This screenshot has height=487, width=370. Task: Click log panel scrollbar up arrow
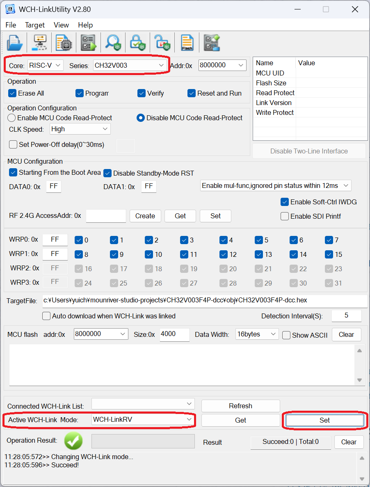tap(362, 458)
